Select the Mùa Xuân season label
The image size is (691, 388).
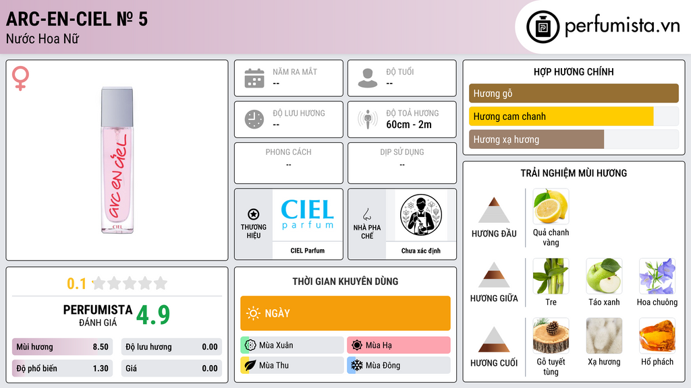tap(276, 346)
